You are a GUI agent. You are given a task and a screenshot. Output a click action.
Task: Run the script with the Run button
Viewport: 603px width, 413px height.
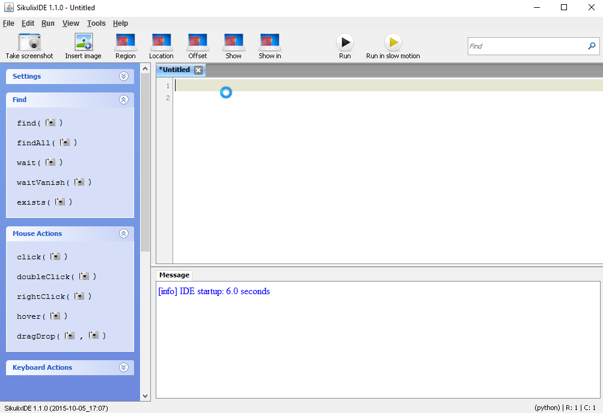tap(345, 42)
